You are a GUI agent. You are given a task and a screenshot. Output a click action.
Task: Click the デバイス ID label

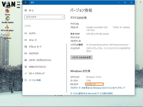point(75,37)
